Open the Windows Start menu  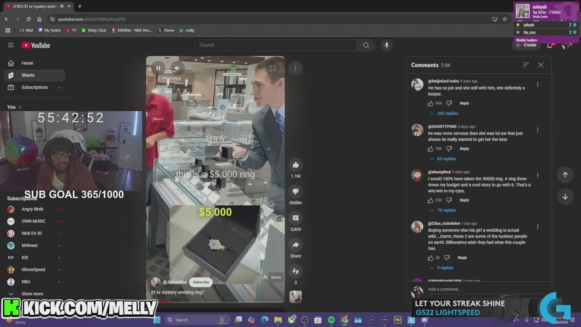tap(157, 320)
